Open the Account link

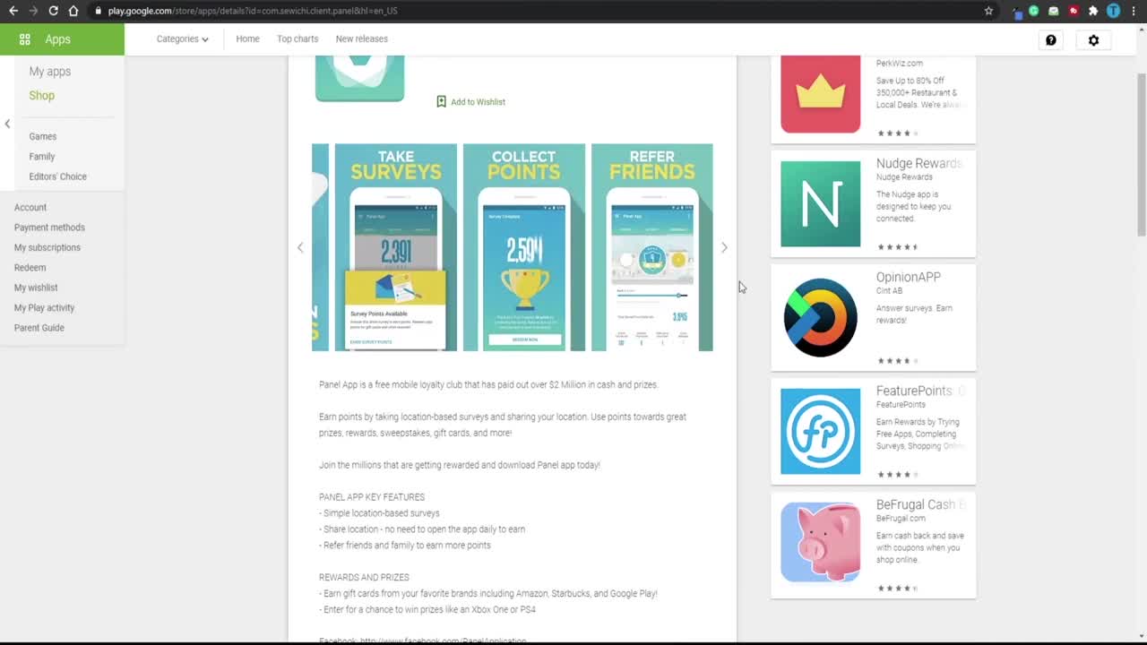30,207
